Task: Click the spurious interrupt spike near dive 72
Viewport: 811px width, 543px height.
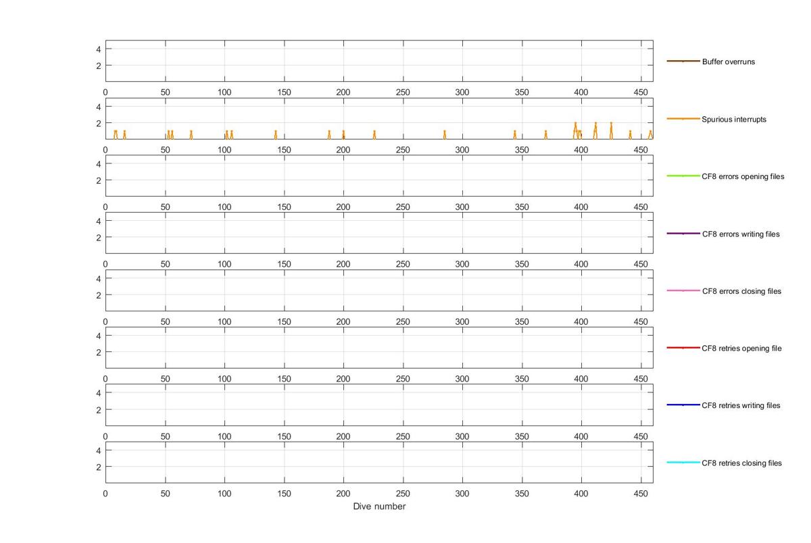Action: (191, 134)
